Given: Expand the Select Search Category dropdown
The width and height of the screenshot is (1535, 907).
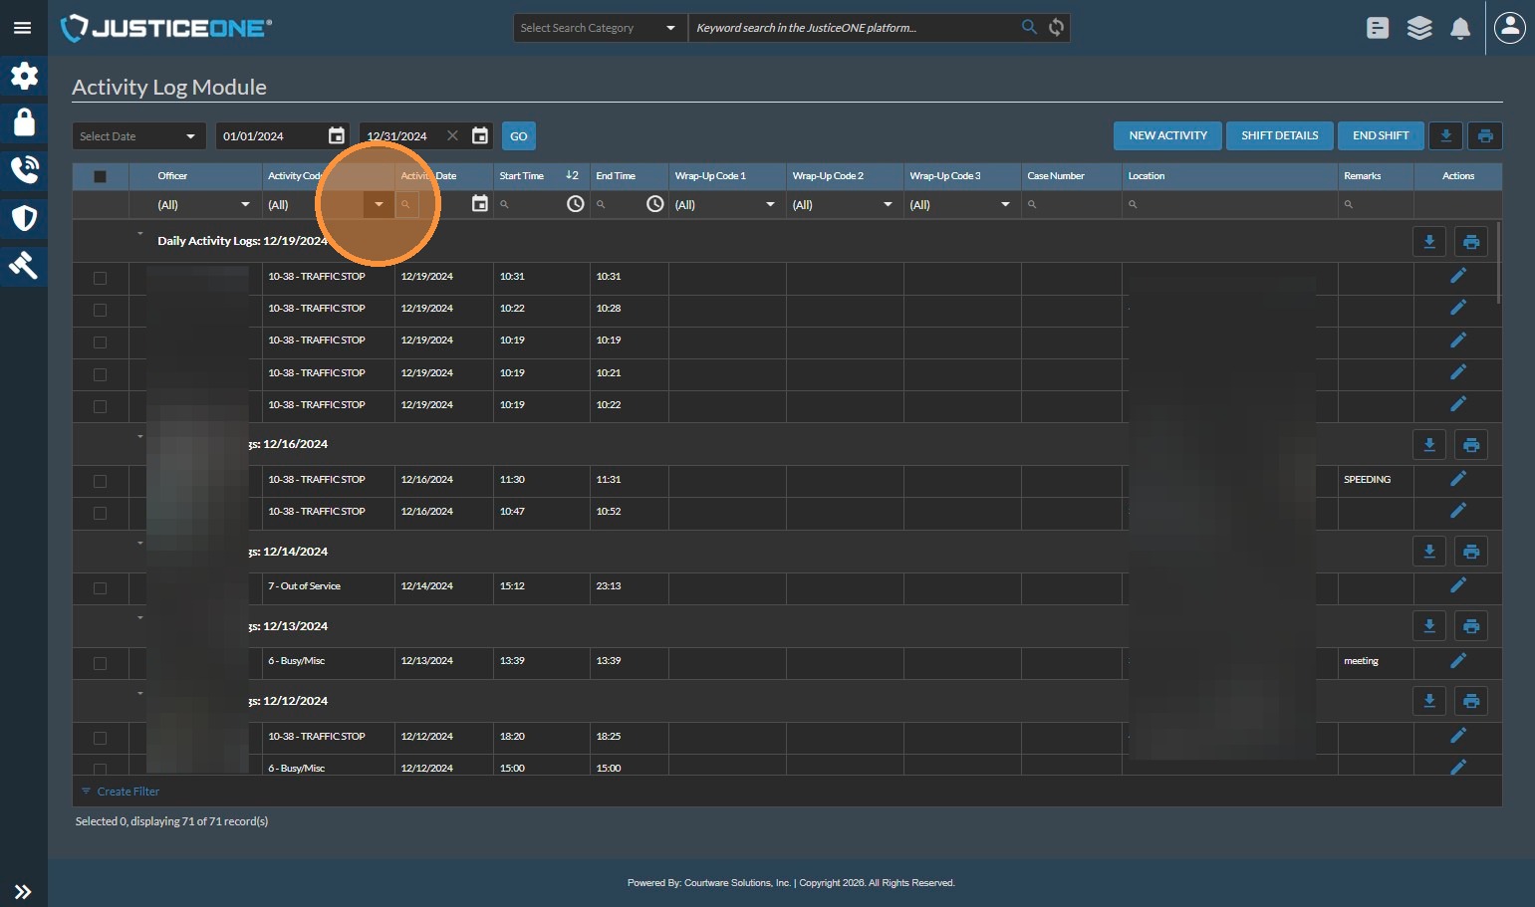Looking at the screenshot, I should pyautogui.click(x=599, y=28).
